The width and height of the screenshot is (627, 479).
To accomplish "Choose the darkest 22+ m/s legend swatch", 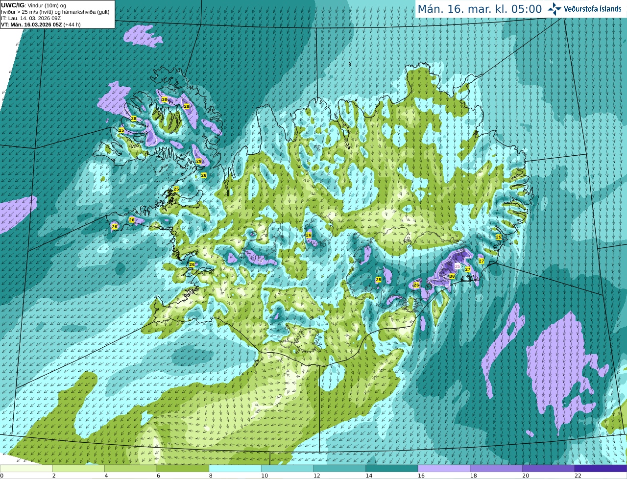I will (601, 469).
